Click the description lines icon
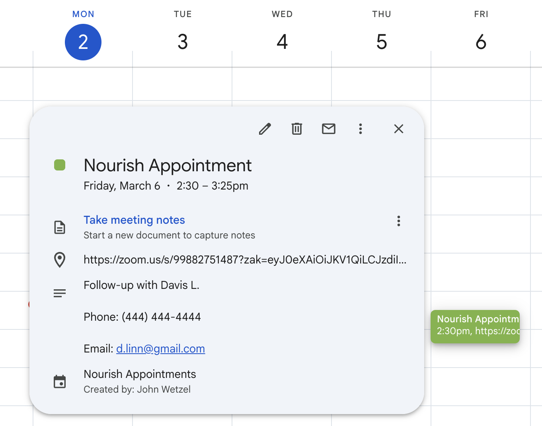 point(60,293)
